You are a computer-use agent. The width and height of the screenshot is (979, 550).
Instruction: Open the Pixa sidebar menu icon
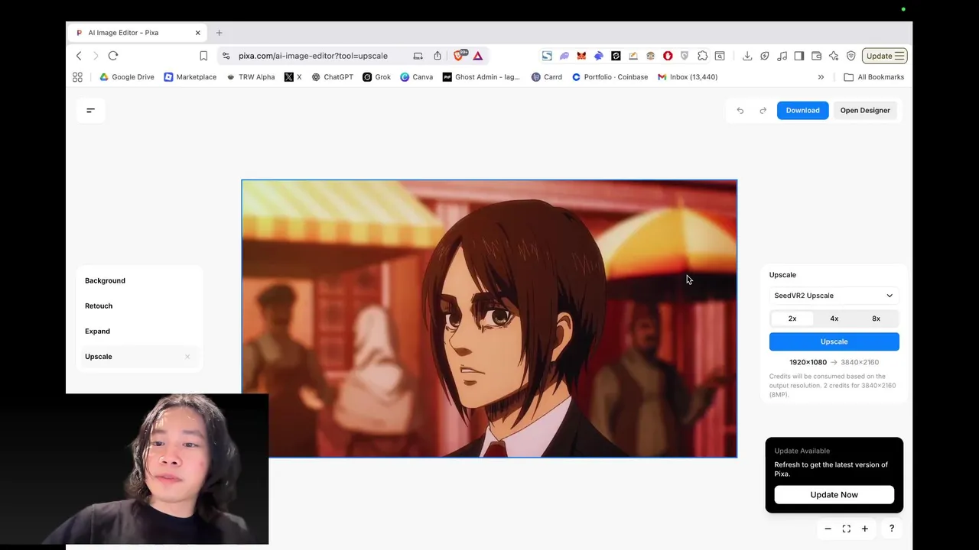pyautogui.click(x=90, y=111)
